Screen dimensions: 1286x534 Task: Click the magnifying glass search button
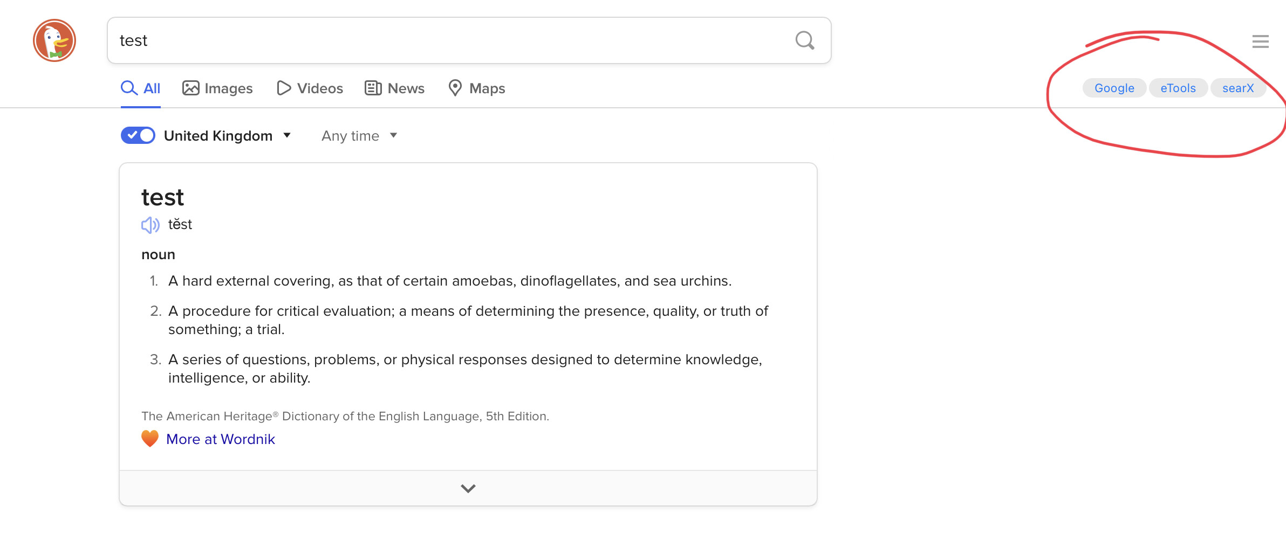804,40
